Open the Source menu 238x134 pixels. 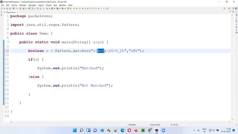pyautogui.click(x=15, y=5)
